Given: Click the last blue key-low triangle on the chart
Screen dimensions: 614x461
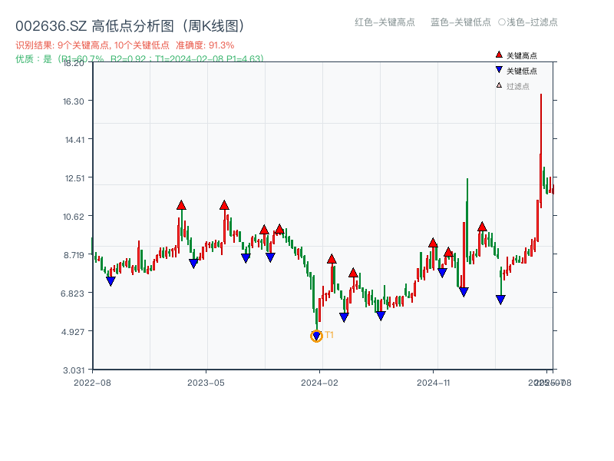Looking at the screenshot, I should (x=500, y=300).
